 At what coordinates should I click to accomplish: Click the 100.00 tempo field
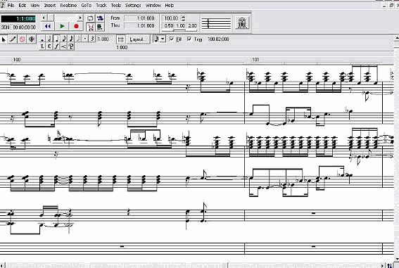[x=171, y=18]
